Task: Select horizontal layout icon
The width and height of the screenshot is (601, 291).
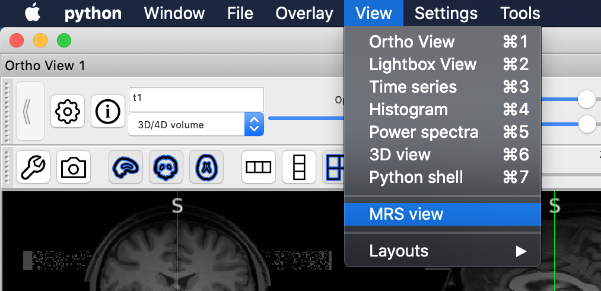Action: point(258,167)
